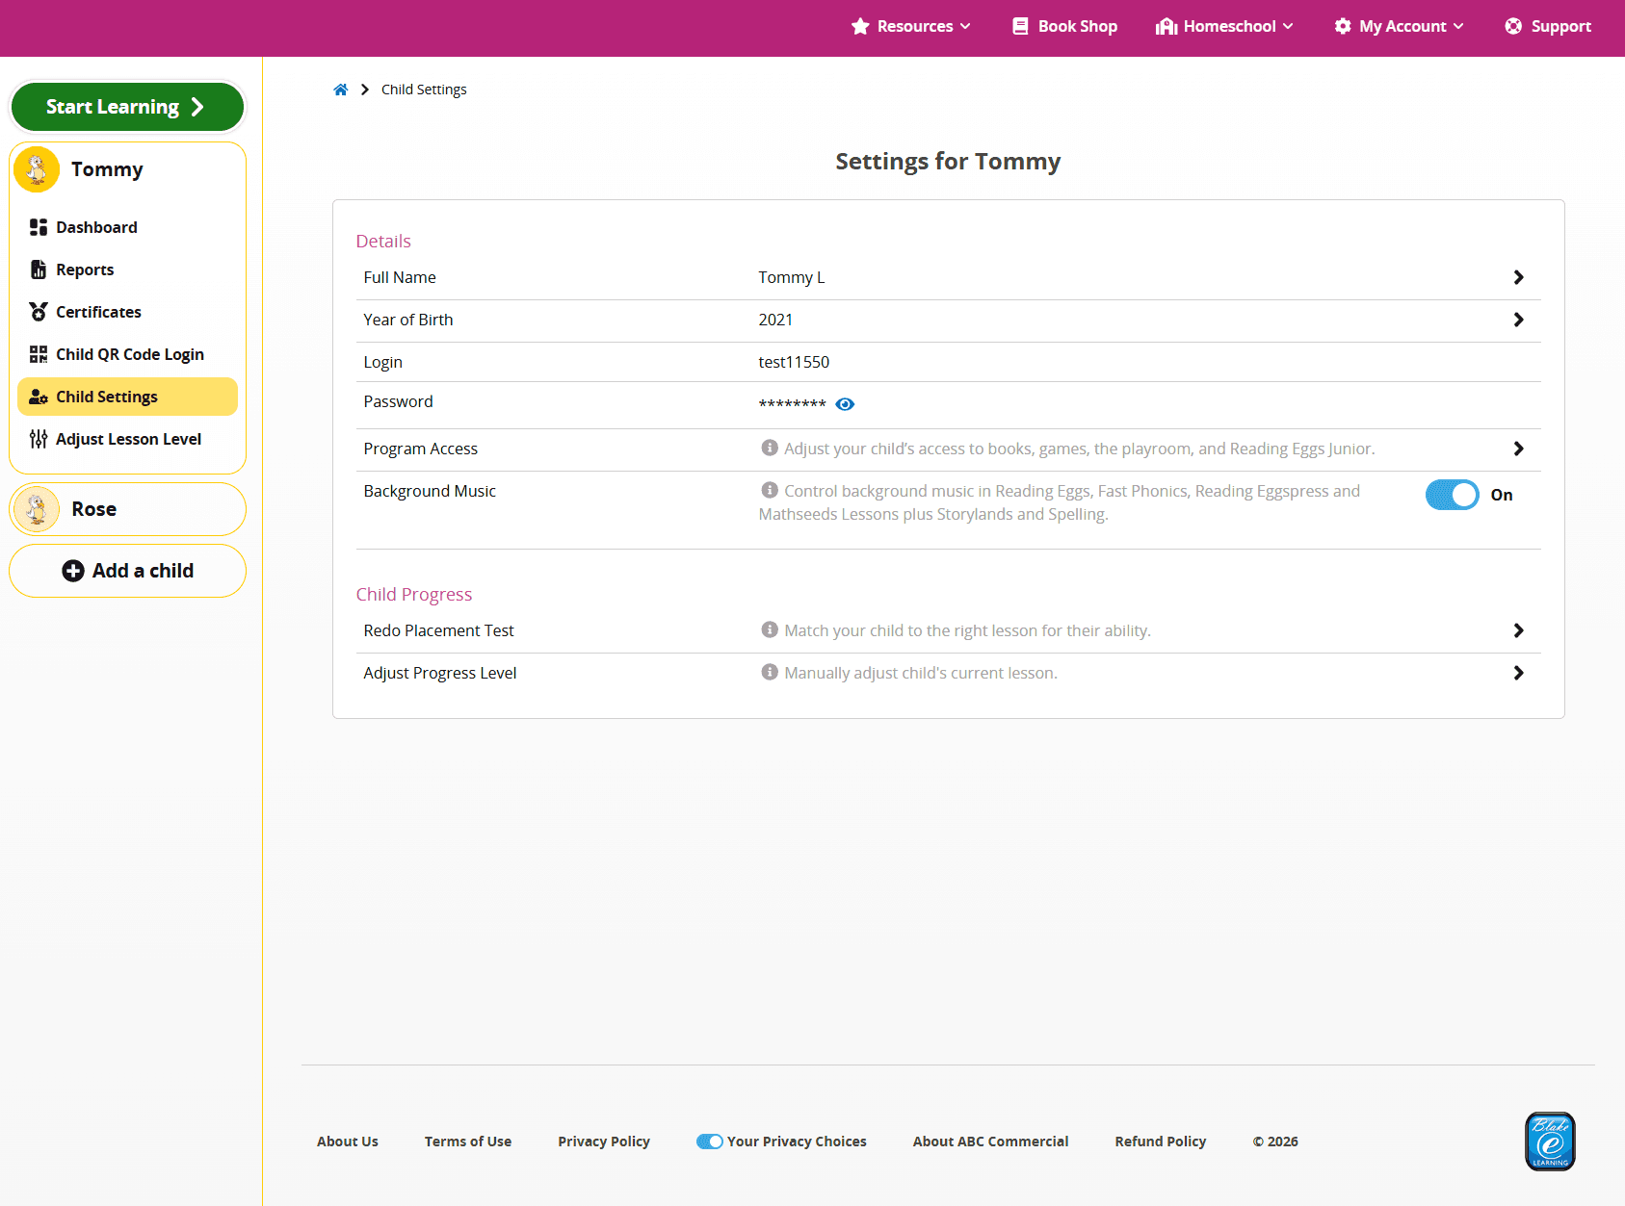
Task: Open the About ABC Commercial link
Action: point(991,1142)
